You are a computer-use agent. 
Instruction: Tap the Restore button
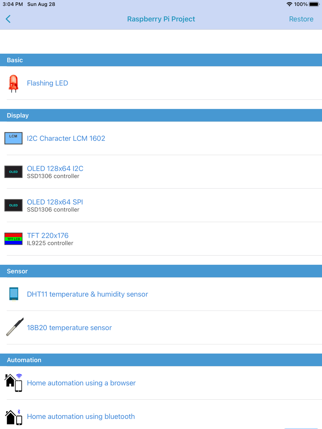point(301,19)
